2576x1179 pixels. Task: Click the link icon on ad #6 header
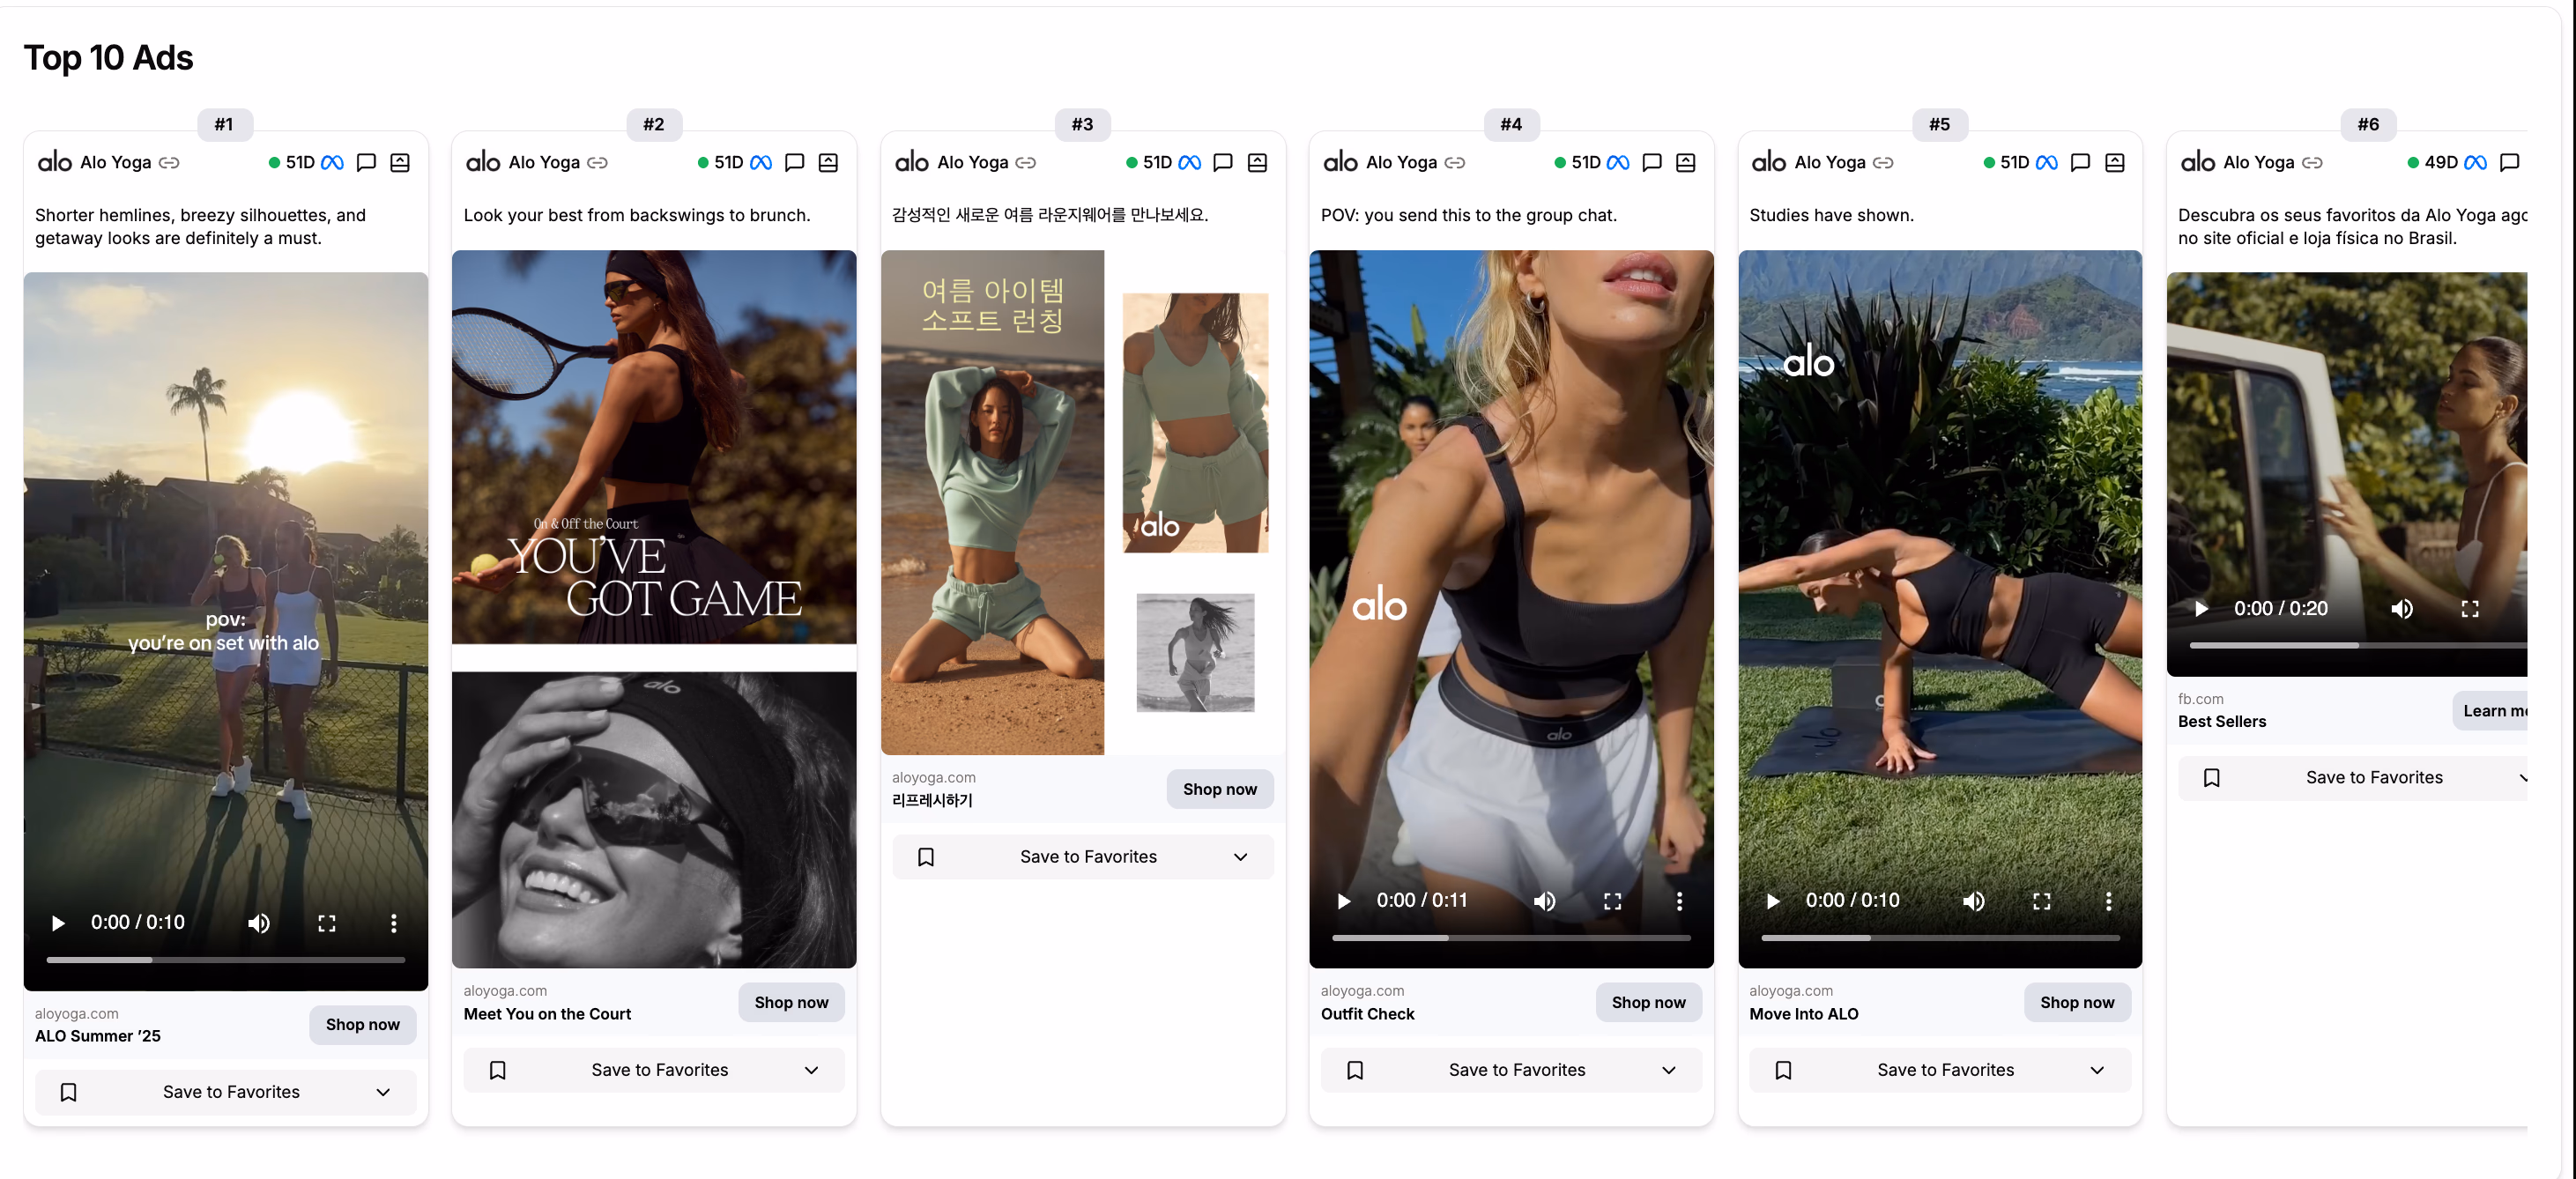2312,162
